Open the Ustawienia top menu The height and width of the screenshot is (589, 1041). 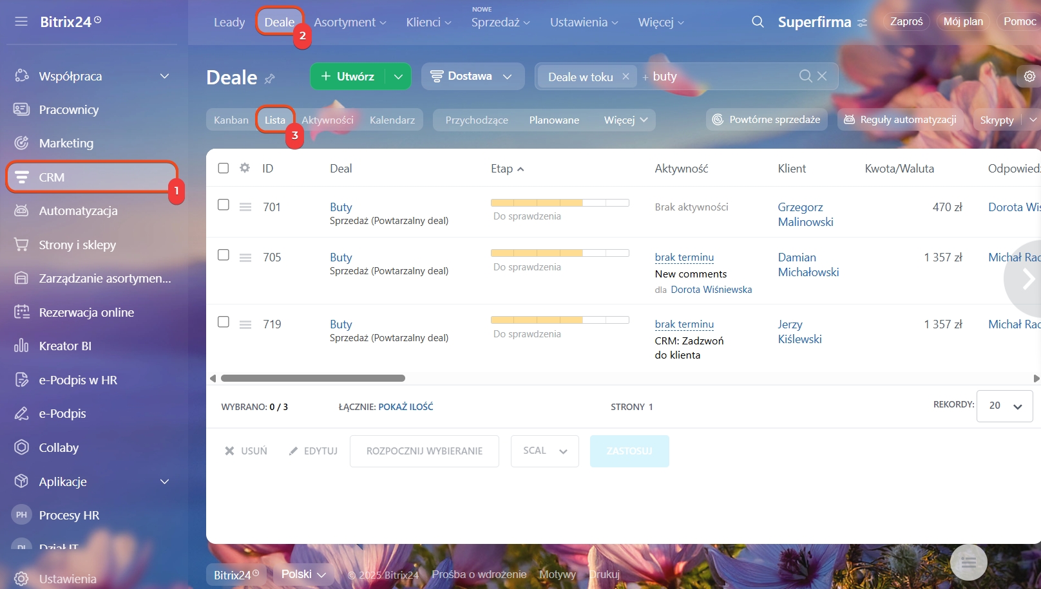[x=584, y=23]
